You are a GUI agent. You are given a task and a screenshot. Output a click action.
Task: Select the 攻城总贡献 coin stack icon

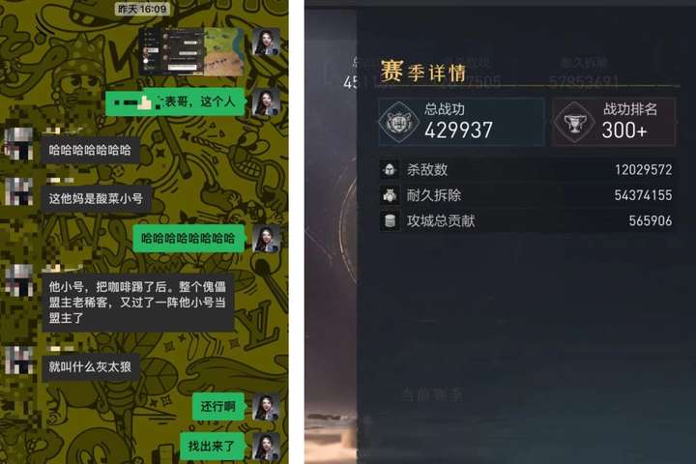point(390,220)
